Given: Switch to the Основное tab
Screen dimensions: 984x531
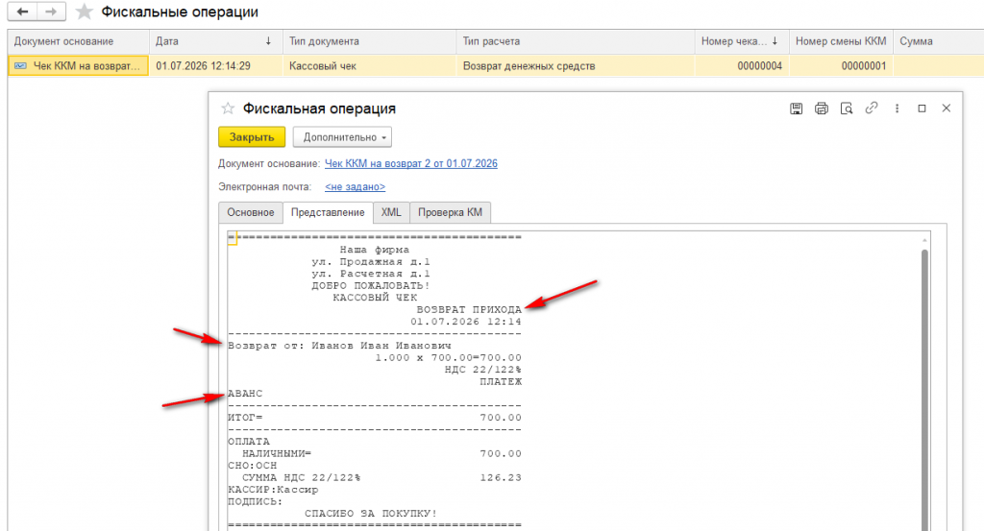Looking at the screenshot, I should (x=251, y=212).
